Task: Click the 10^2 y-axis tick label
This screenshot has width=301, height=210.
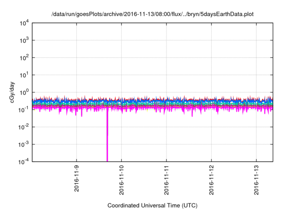Action: coord(24,58)
